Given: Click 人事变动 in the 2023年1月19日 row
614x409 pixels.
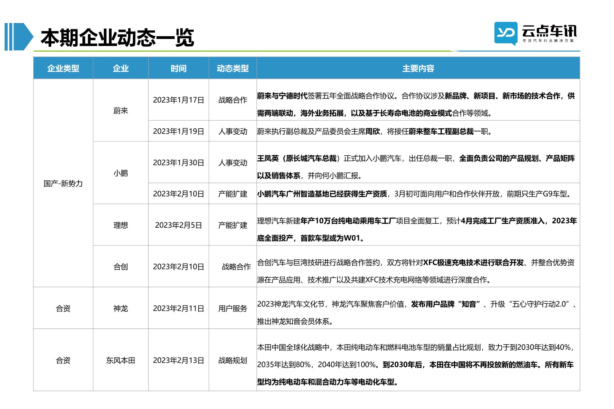Looking at the screenshot, I should (233, 131).
